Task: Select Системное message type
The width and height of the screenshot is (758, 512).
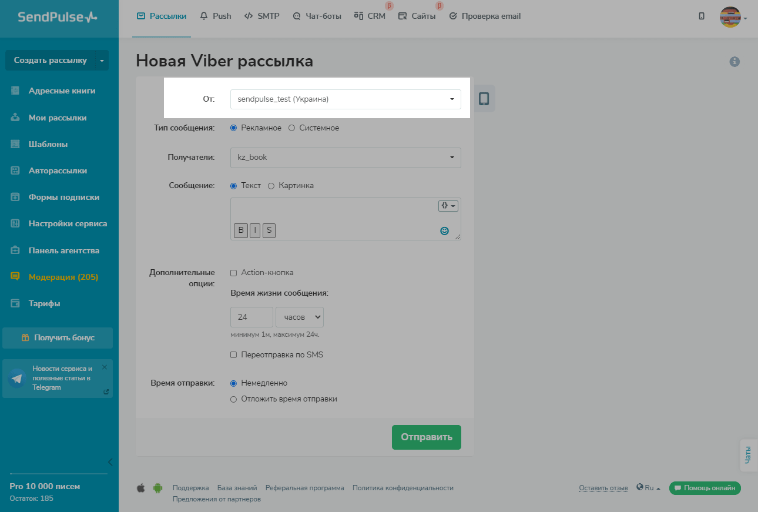Action: (x=292, y=128)
